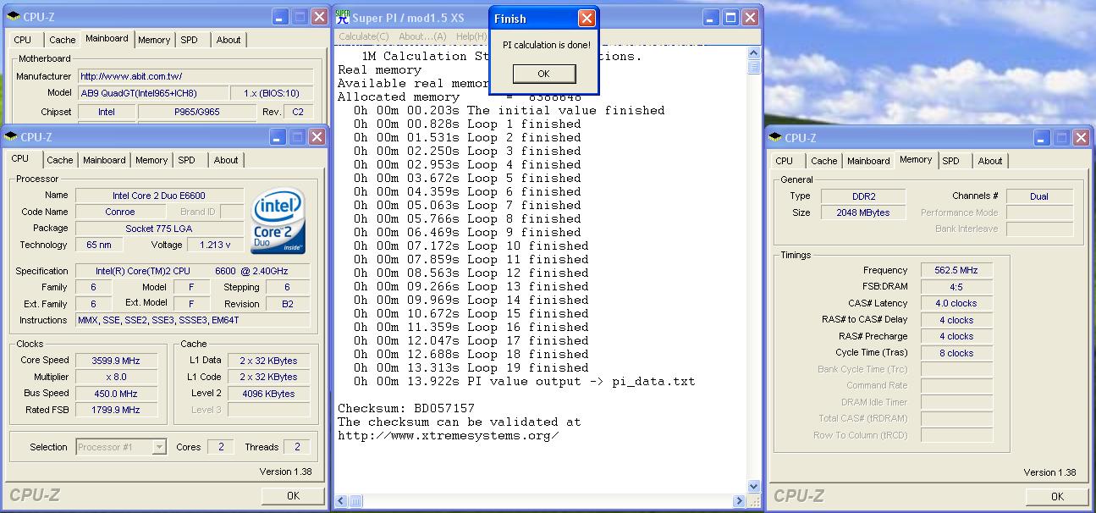This screenshot has width=1096, height=513.
Task: Open the Calculate(C) menu in Super PI
Action: pyautogui.click(x=364, y=36)
